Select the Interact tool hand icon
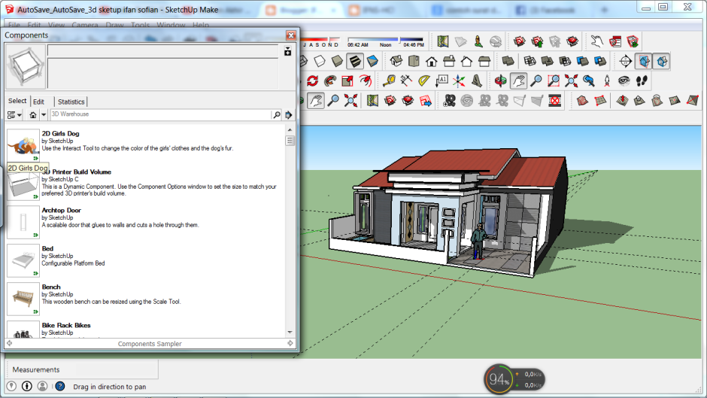This screenshot has width=707, height=398. click(597, 41)
